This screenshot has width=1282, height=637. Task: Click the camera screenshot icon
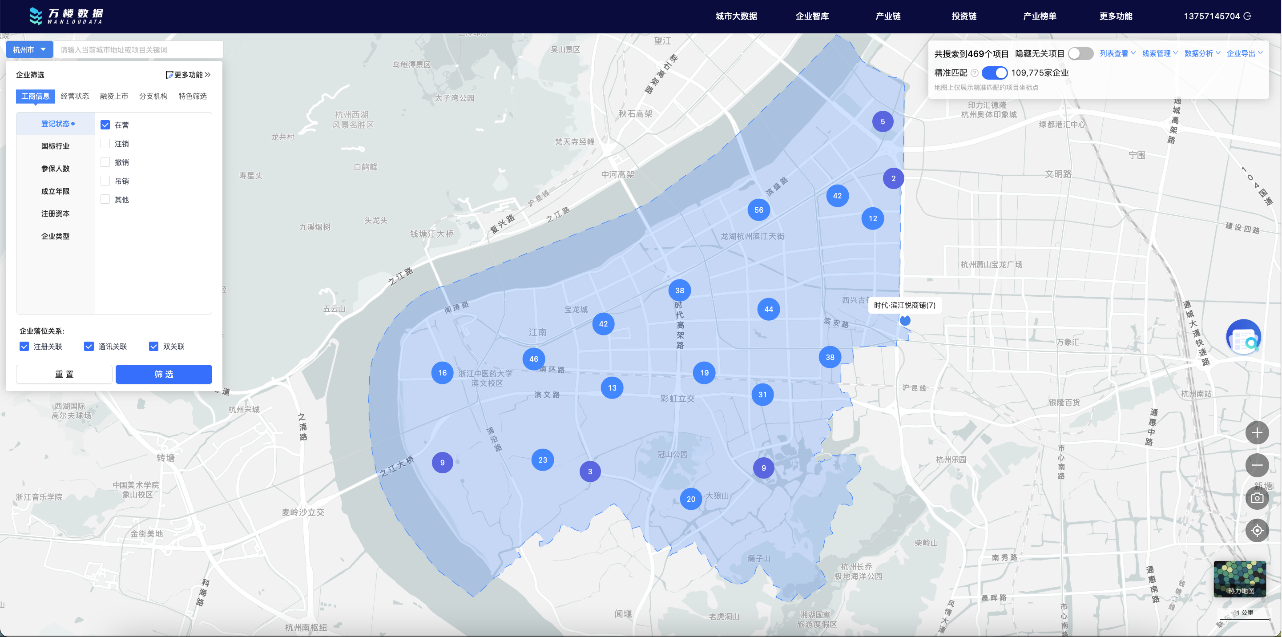(1257, 498)
